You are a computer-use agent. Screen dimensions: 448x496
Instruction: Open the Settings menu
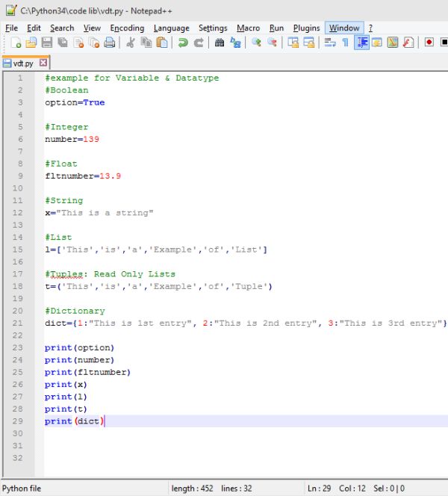(x=213, y=28)
